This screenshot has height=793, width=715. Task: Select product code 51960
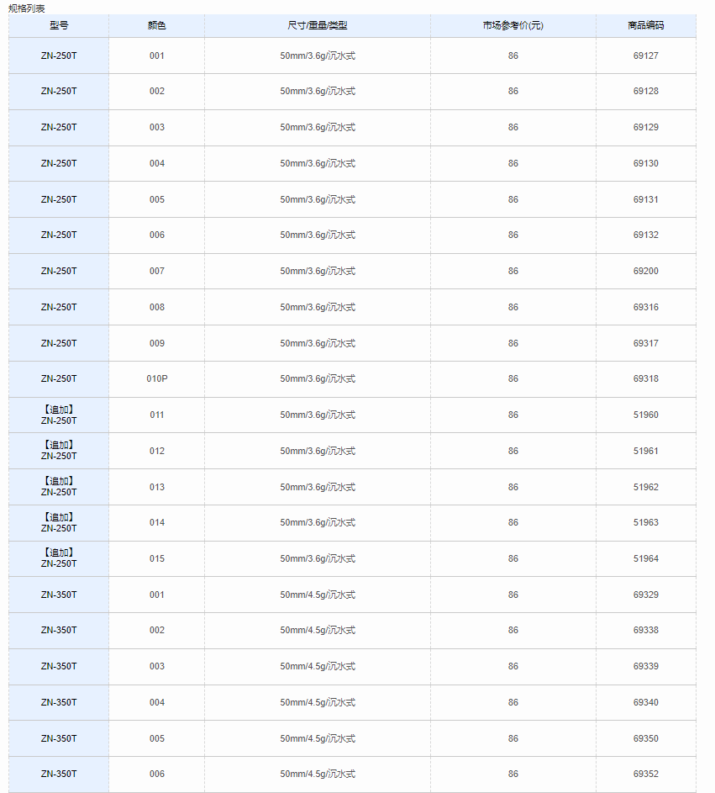(646, 415)
